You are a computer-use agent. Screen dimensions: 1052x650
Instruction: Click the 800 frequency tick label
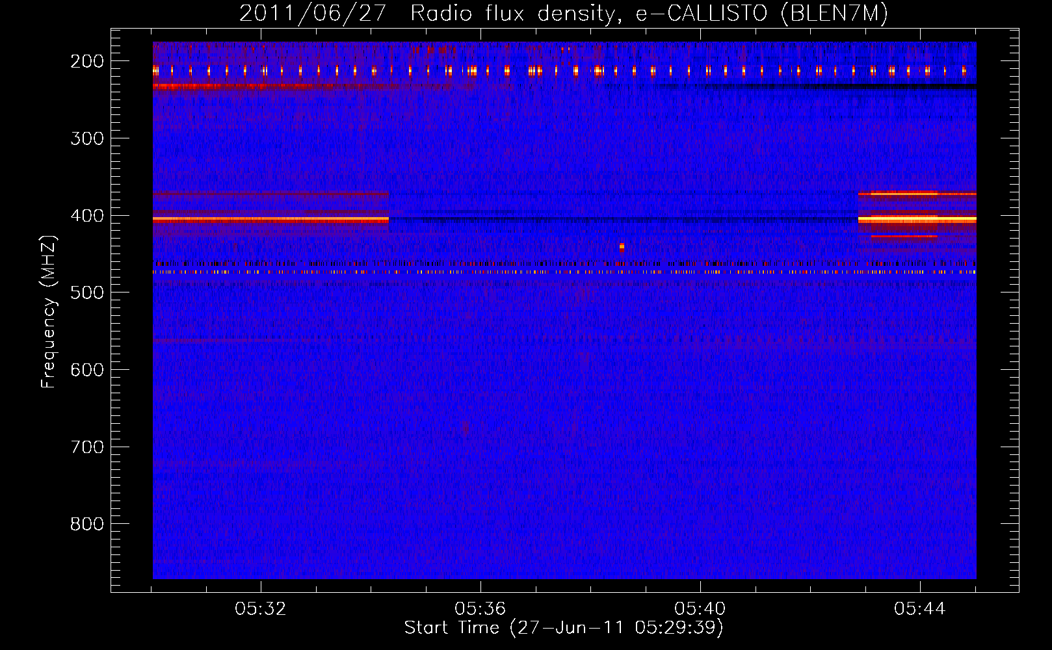(87, 524)
